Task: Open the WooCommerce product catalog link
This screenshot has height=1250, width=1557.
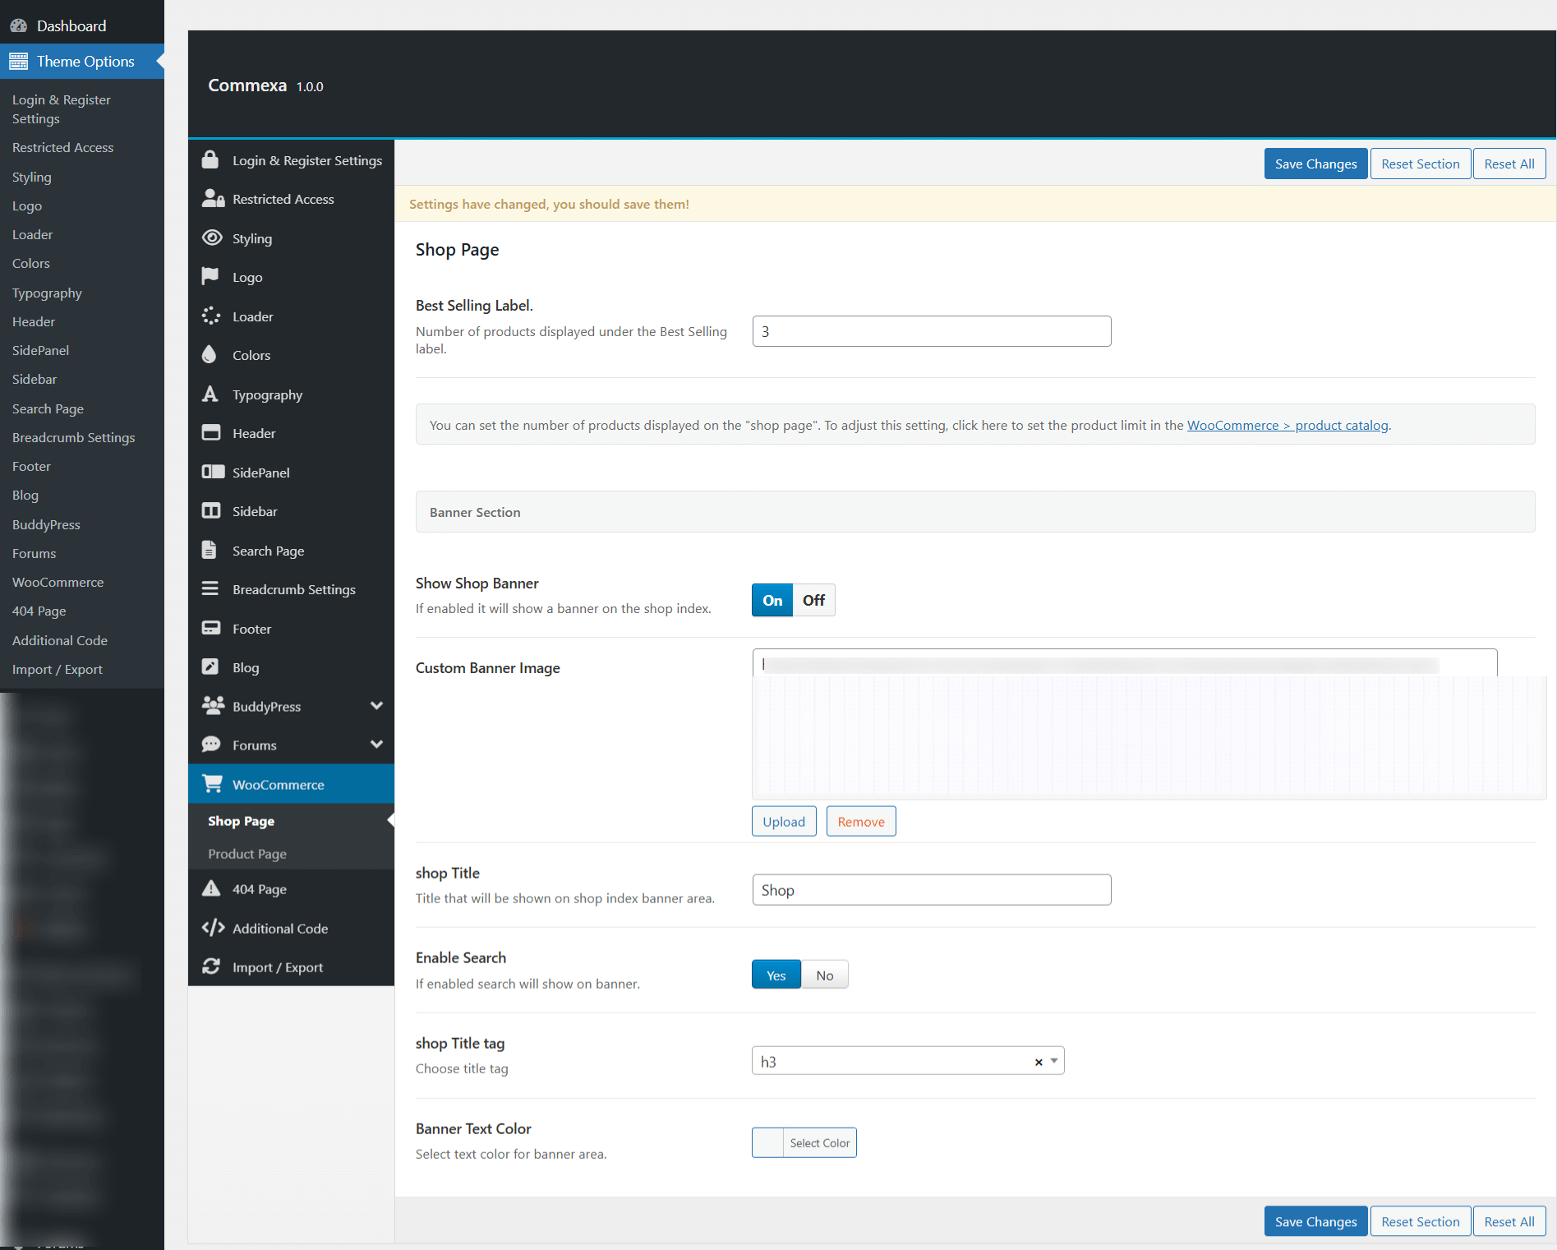Action: tap(1288, 425)
